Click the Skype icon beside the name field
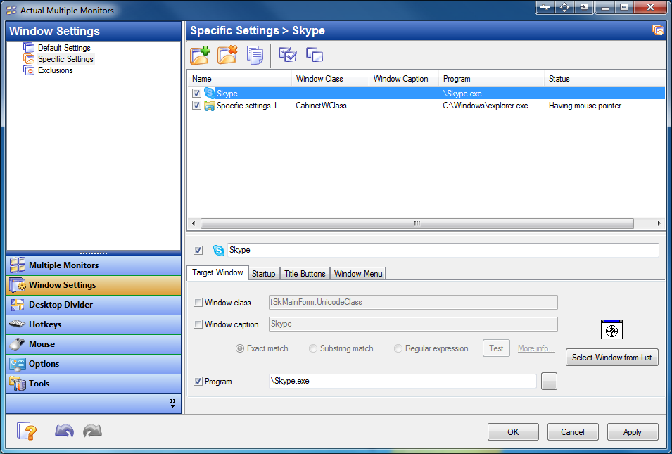The image size is (672, 454). tap(219, 251)
